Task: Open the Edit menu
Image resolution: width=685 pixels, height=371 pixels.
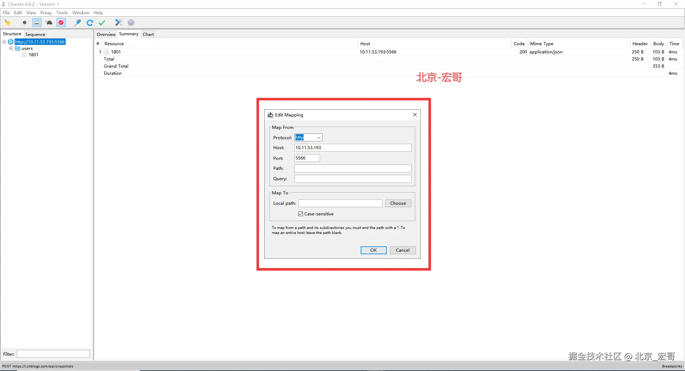Action: point(18,13)
